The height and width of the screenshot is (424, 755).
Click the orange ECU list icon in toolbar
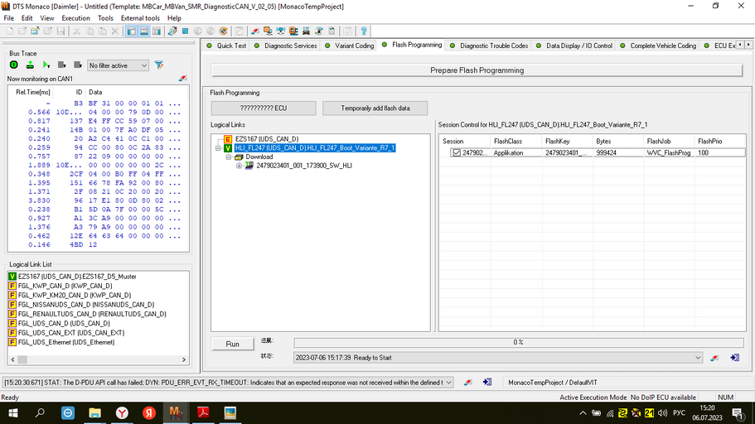point(293,31)
